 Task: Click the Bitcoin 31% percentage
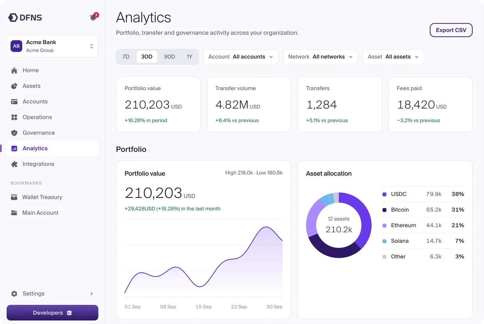click(458, 210)
